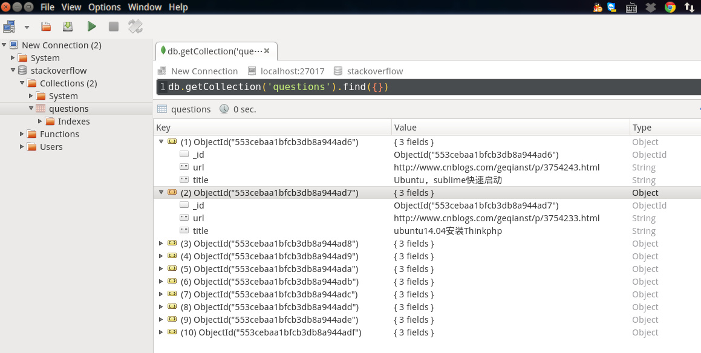Click the Value column header
The height and width of the screenshot is (353, 701).
[510, 128]
